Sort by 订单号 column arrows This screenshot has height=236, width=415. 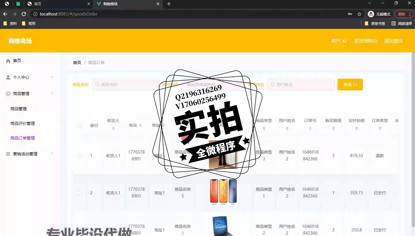click(310, 128)
